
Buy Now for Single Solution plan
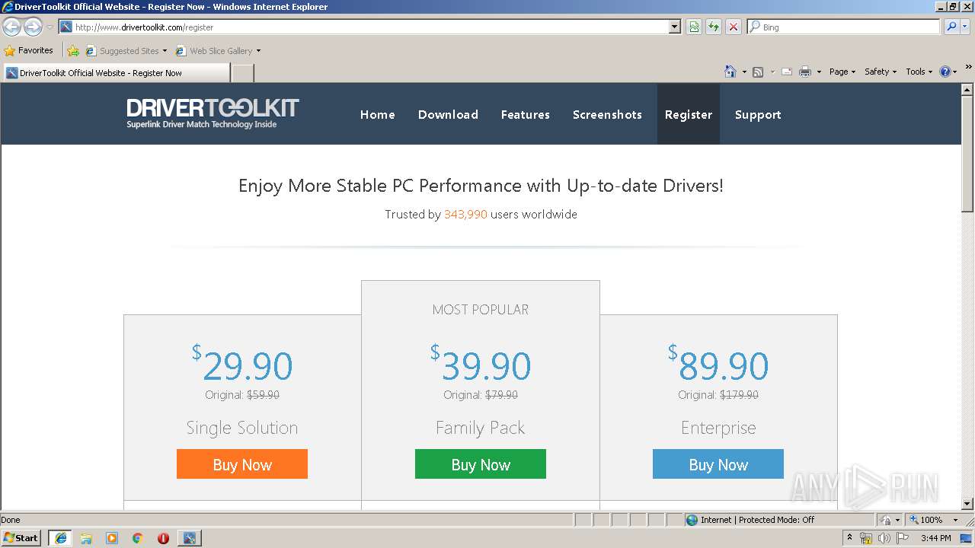point(242,464)
